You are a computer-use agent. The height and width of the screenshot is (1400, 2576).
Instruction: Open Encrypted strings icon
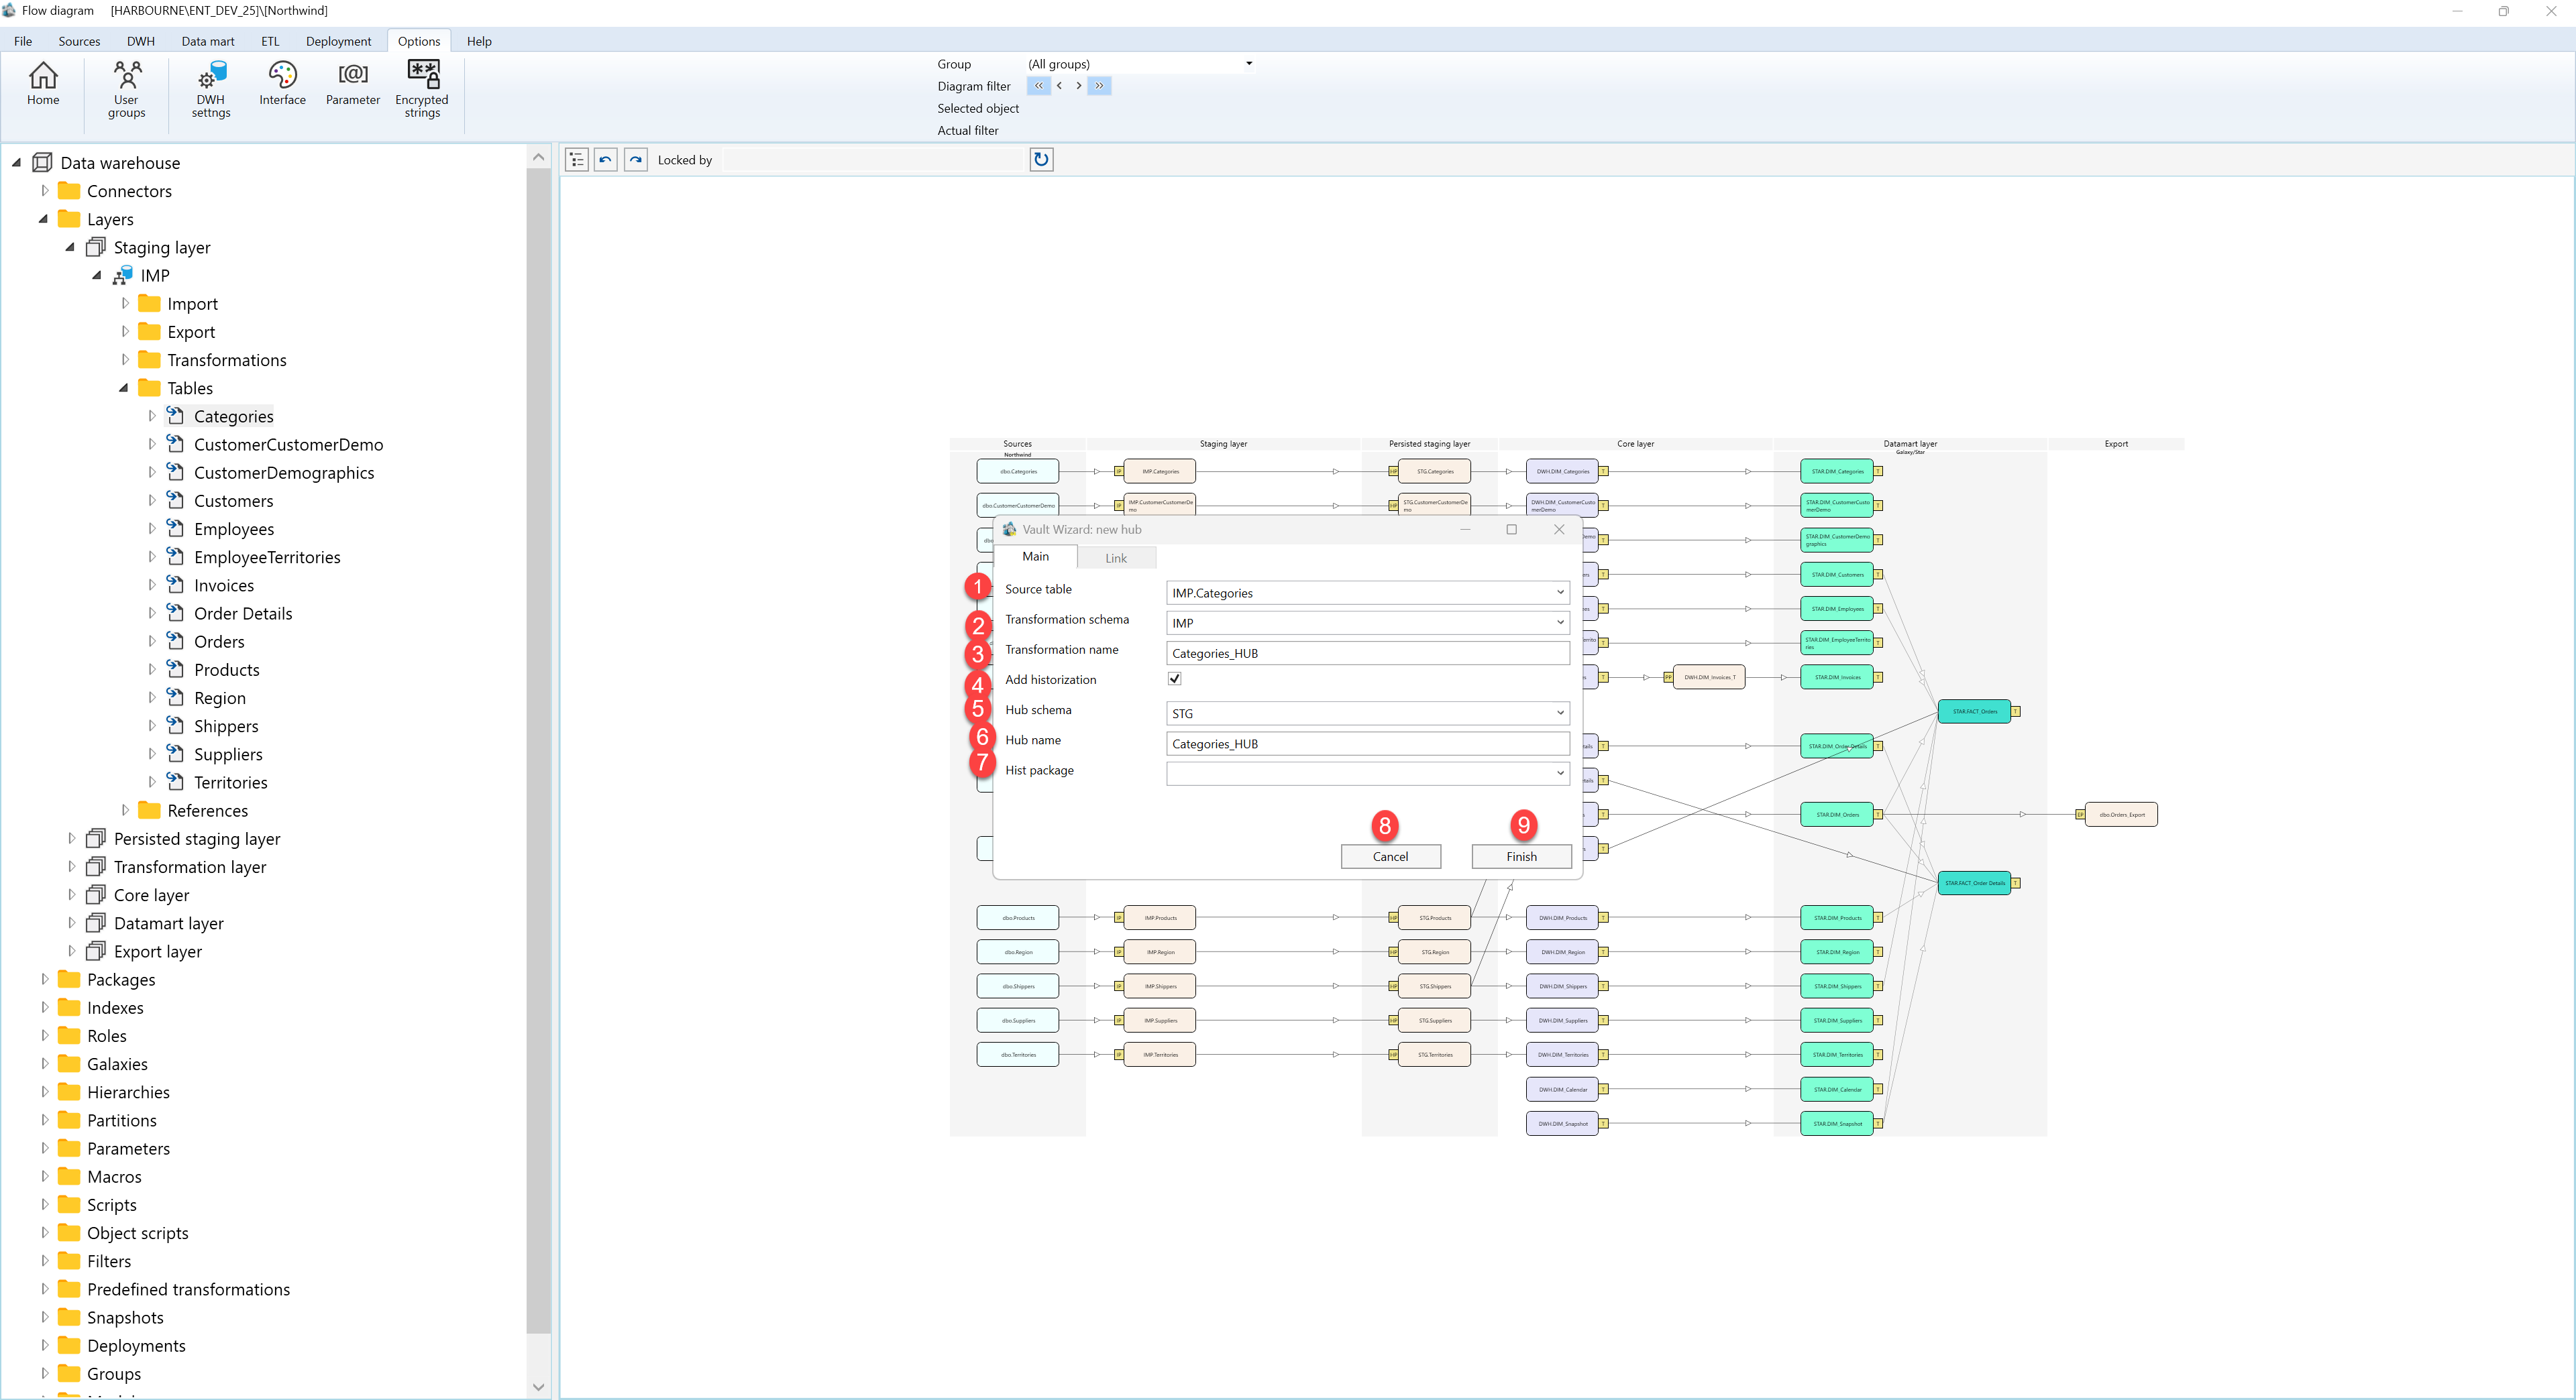[422, 90]
